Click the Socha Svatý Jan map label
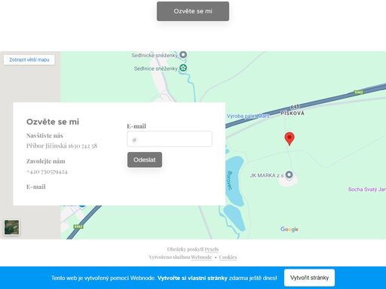Screen dimensions: 386x289 [367, 190]
